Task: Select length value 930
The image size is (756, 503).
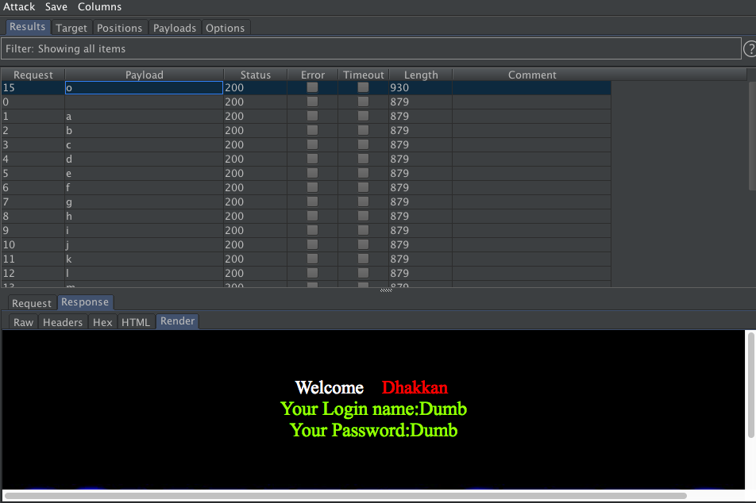Action: pyautogui.click(x=399, y=88)
